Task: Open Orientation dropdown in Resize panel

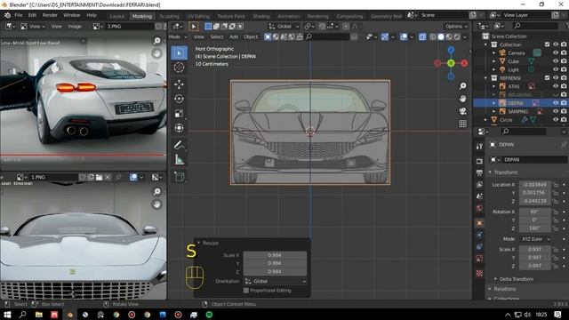Action: (x=275, y=281)
